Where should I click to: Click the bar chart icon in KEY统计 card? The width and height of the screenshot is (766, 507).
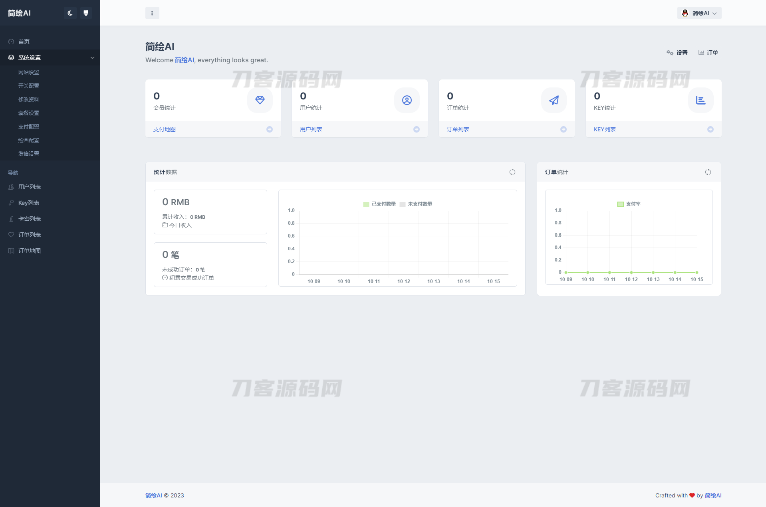(701, 100)
